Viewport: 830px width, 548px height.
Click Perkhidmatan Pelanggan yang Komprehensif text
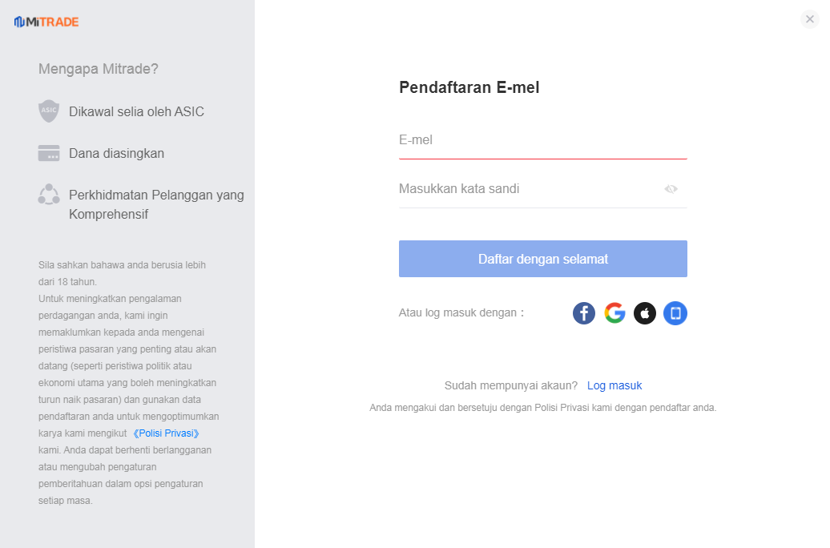156,204
